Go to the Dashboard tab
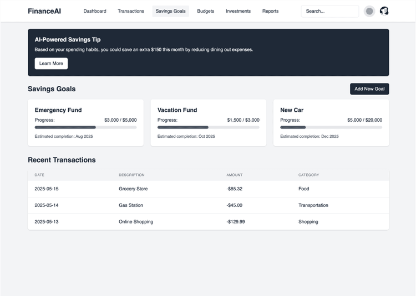The image size is (416, 296). (95, 11)
